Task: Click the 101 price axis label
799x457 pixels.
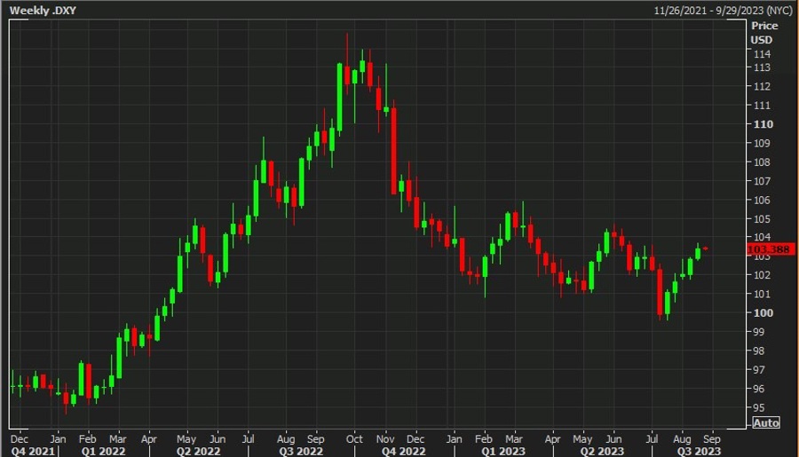Action: (x=763, y=294)
